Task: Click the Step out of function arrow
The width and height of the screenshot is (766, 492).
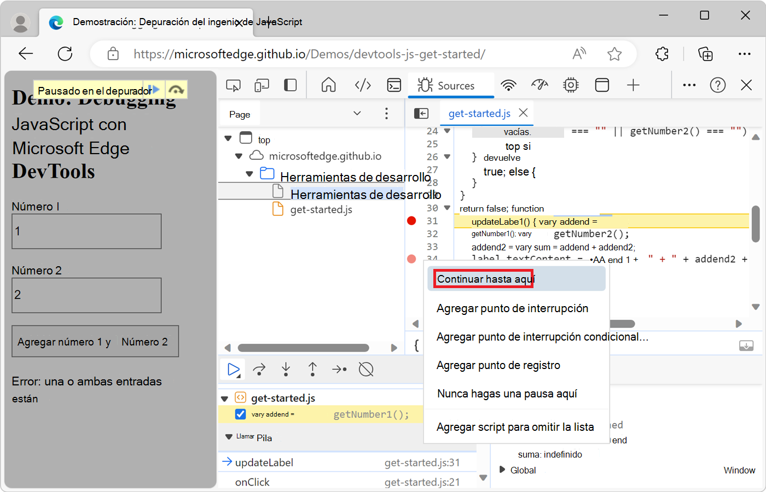Action: [x=312, y=370]
